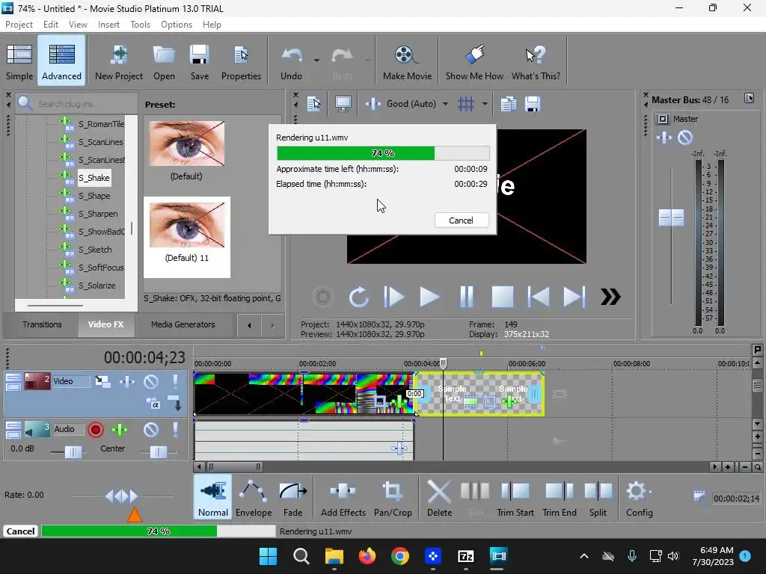Mute the Master bus output

tap(685, 138)
